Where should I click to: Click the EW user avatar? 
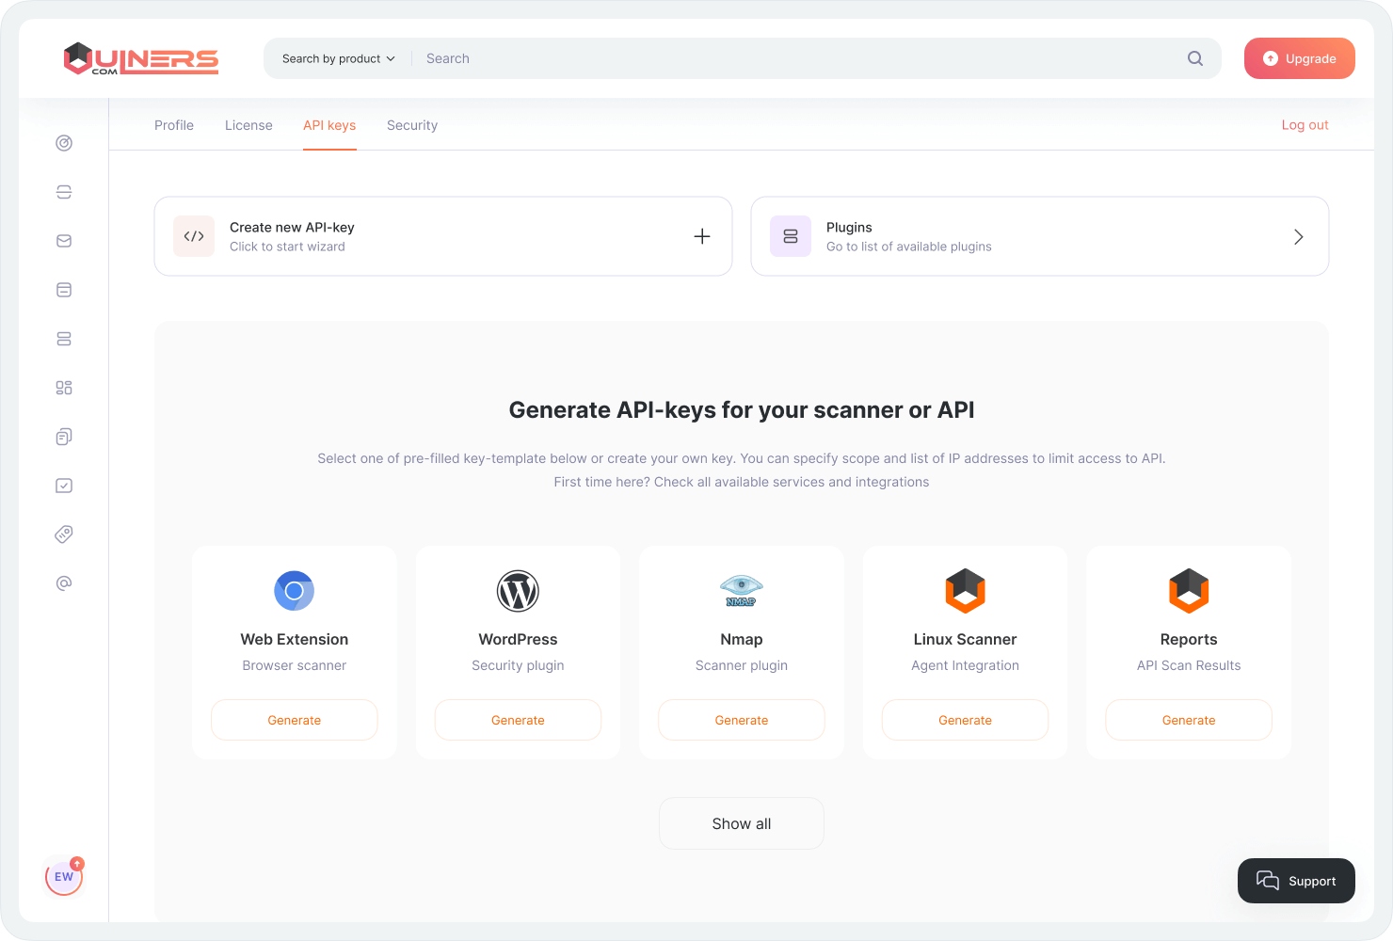[64, 877]
